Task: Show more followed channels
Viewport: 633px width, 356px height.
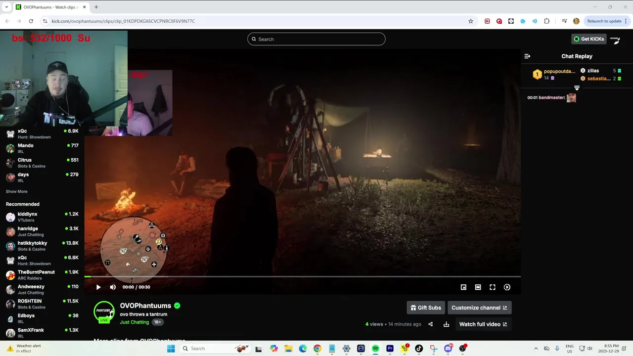Action: 17,191
